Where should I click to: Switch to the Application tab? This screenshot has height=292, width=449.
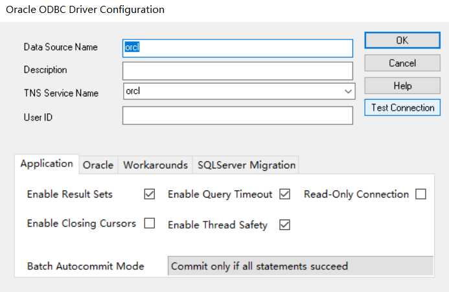click(x=47, y=164)
